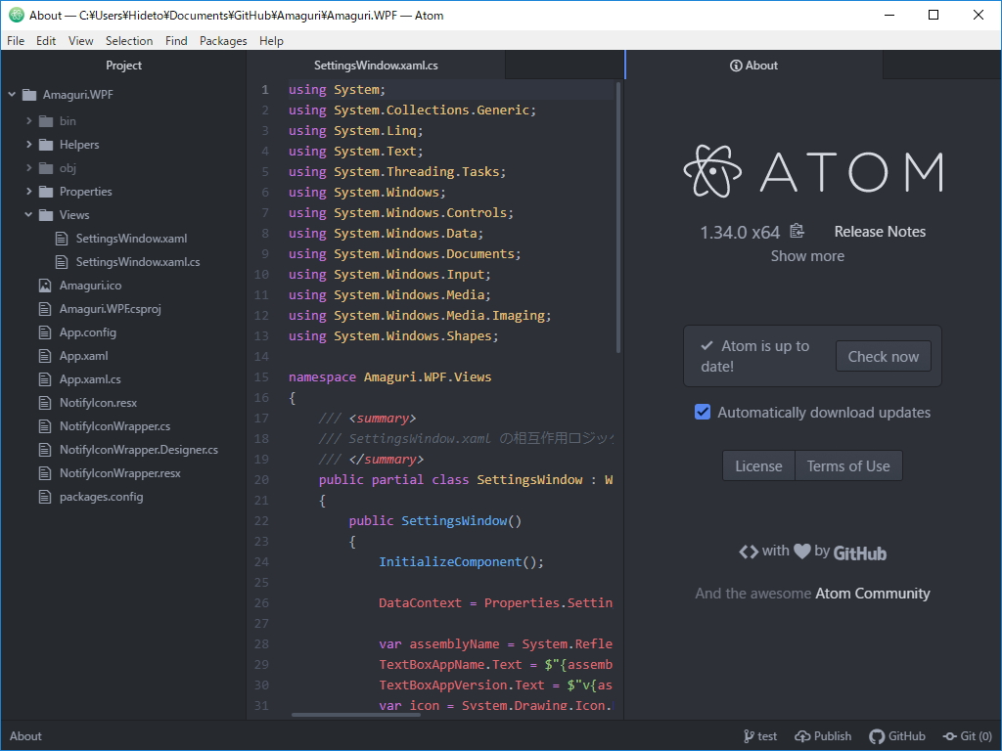
Task: Click the "Check now" update button
Action: (x=883, y=356)
